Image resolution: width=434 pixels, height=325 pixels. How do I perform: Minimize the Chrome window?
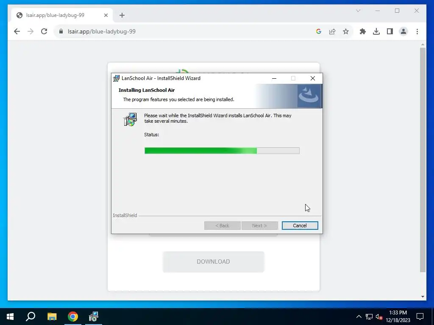pos(378,11)
